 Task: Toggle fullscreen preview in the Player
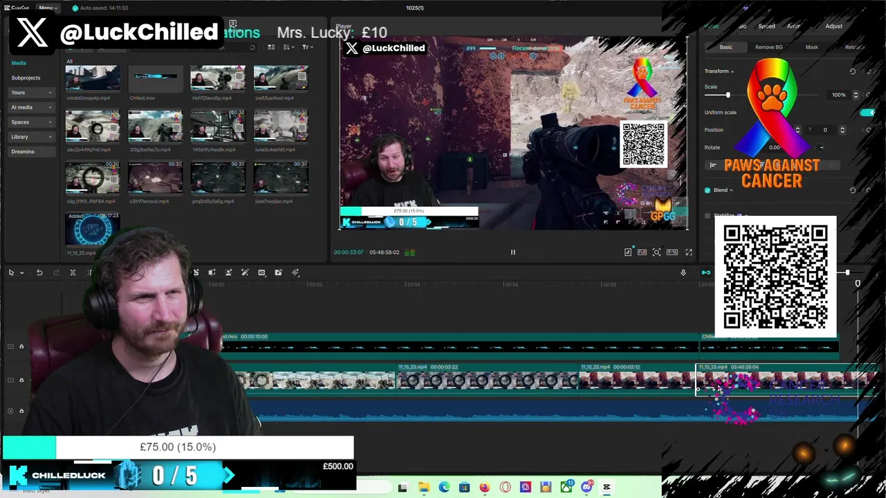tap(689, 252)
